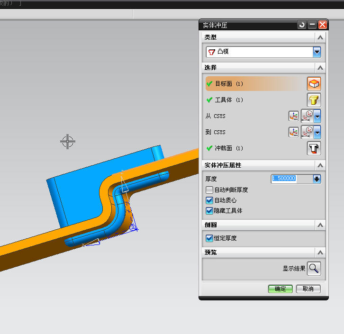Click the 取消 button
344x334 pixels.
coord(308,289)
